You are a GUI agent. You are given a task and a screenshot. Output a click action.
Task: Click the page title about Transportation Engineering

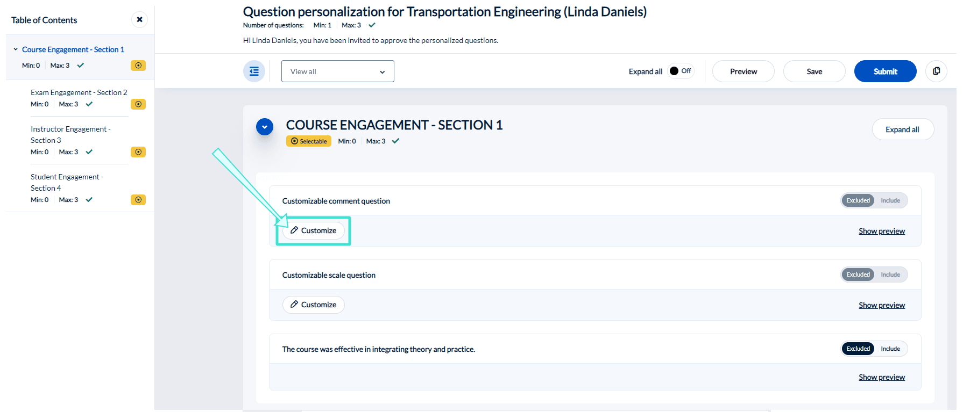[445, 11]
